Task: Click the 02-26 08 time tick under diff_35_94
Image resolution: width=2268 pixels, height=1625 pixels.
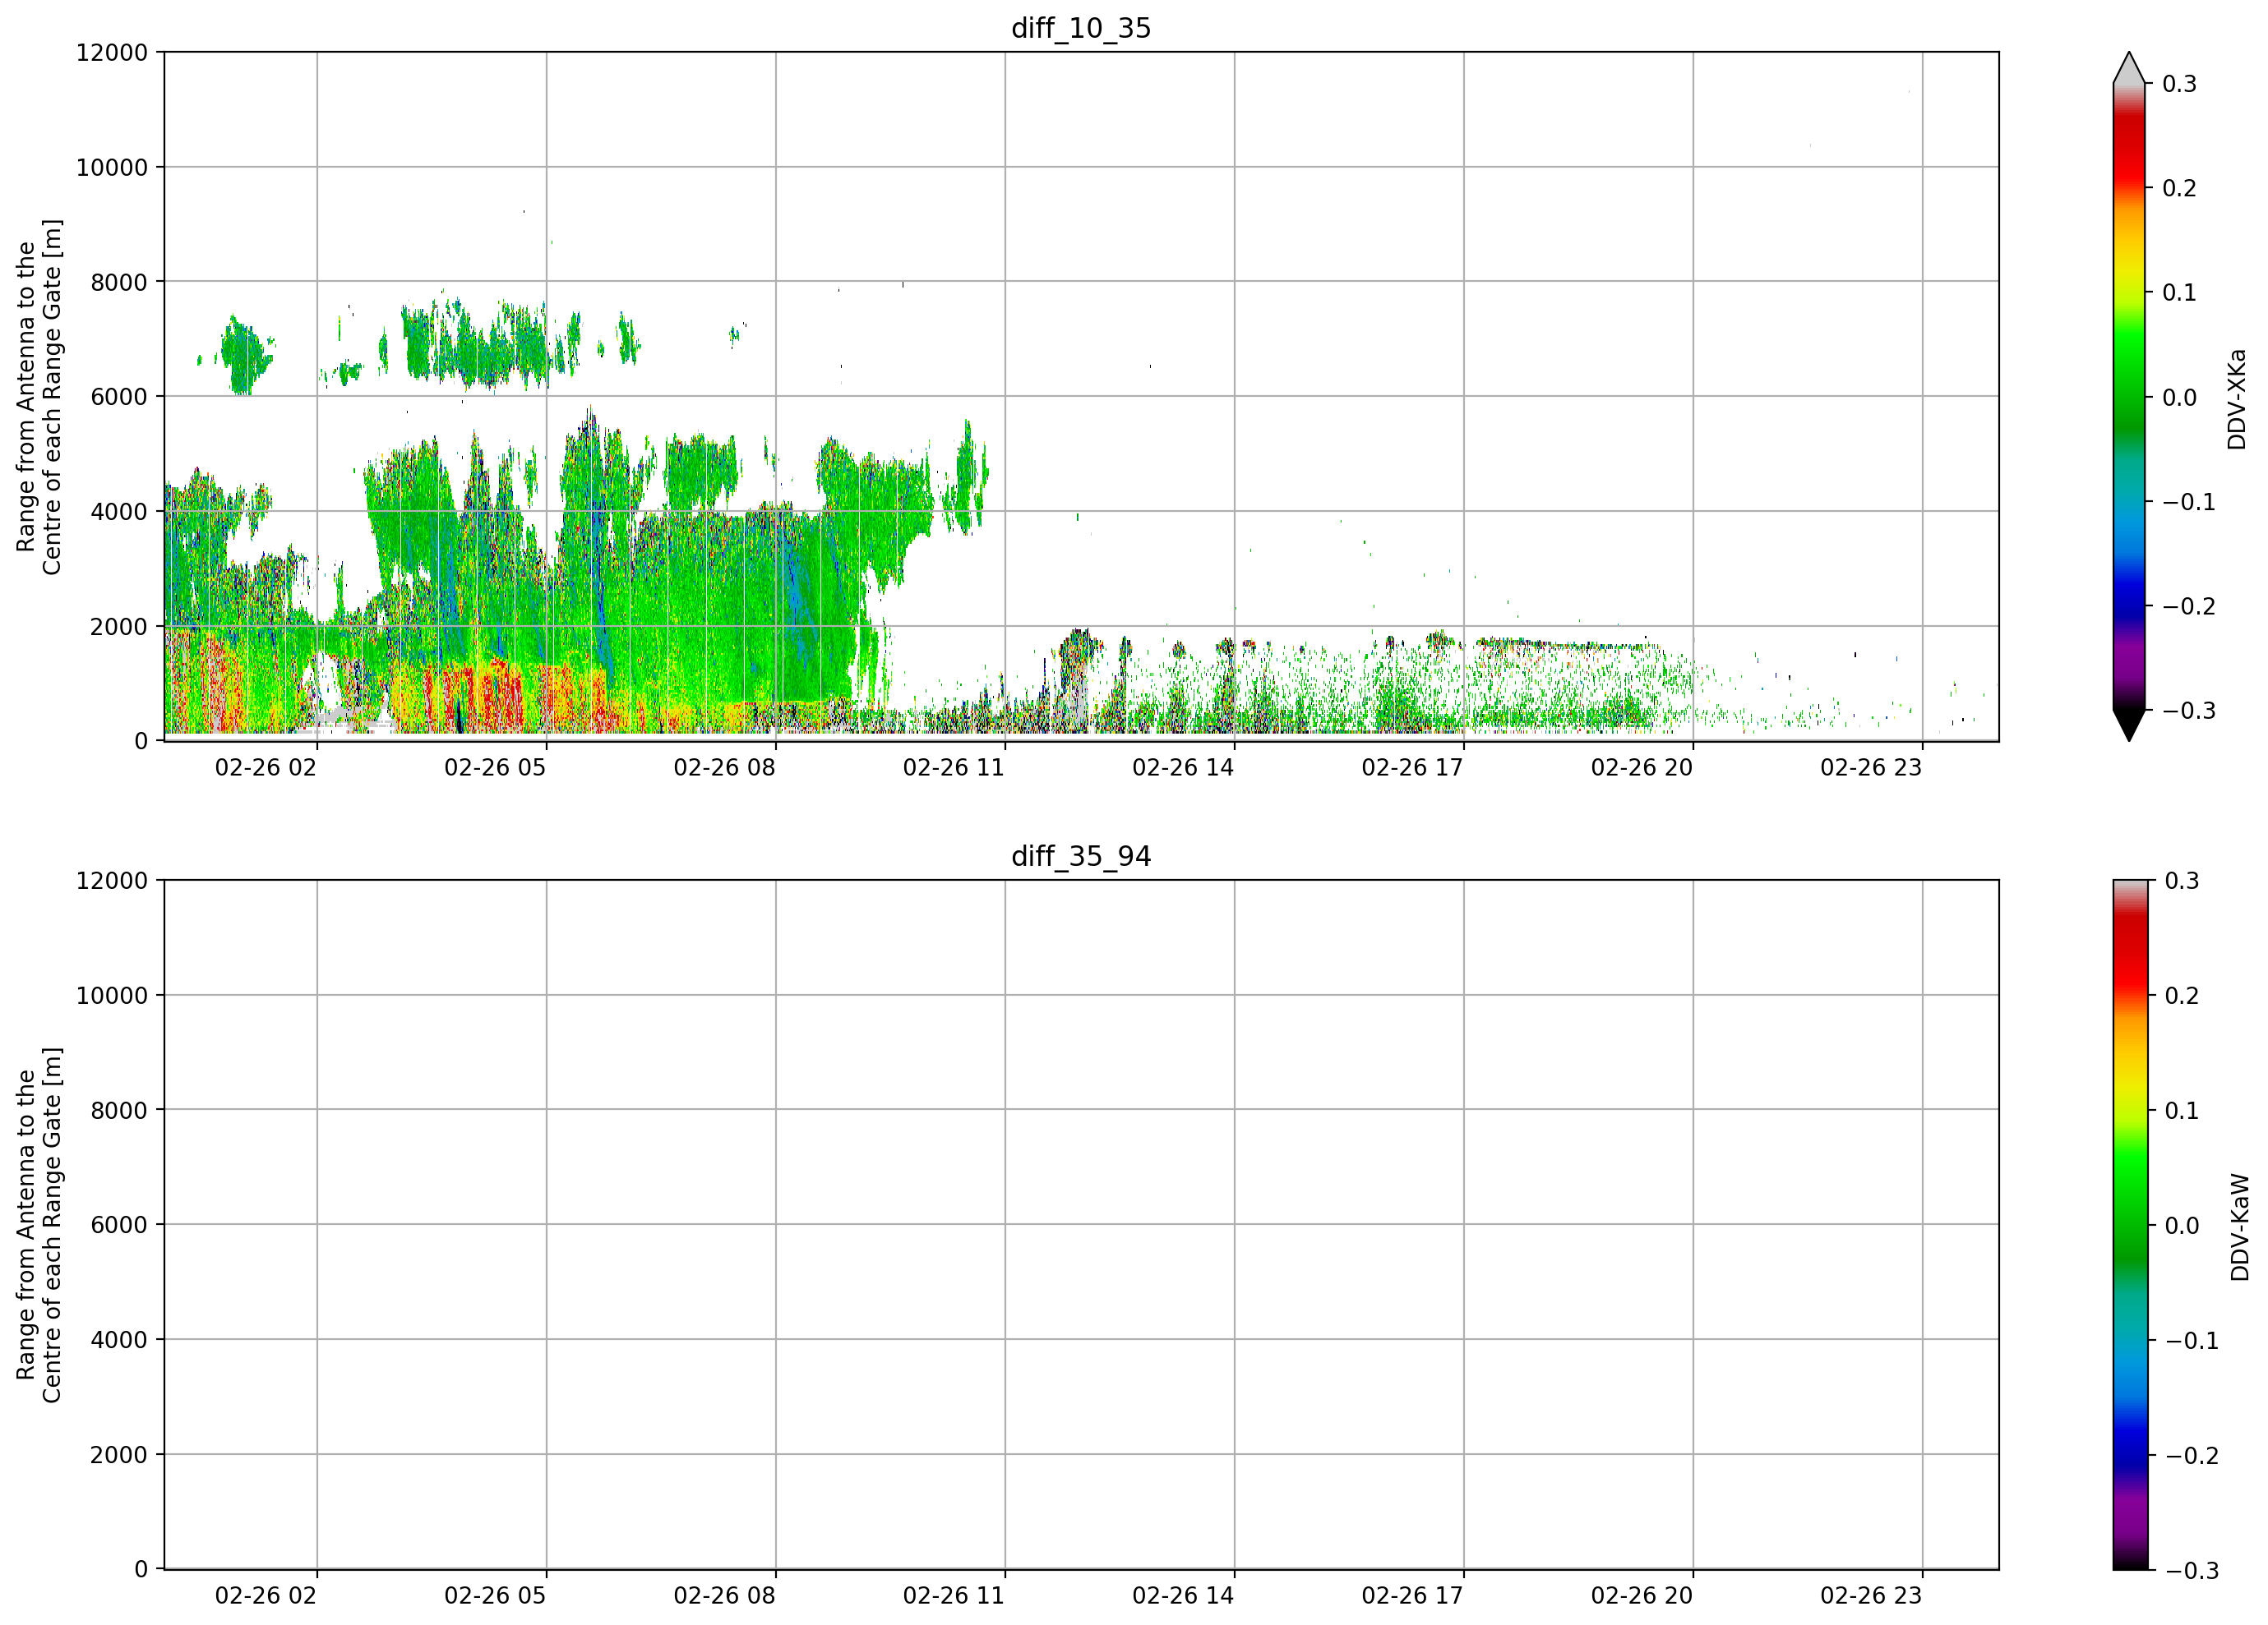Action: pyautogui.click(x=724, y=1596)
